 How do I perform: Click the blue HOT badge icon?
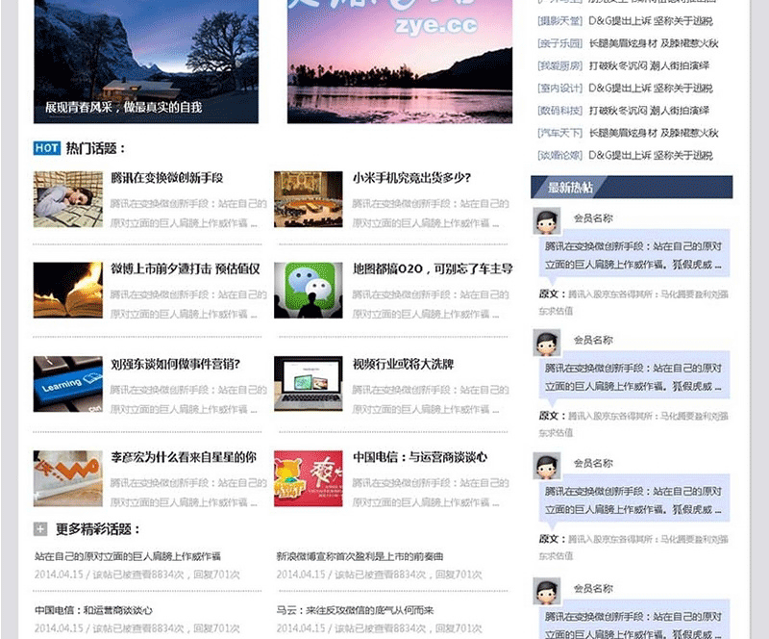(47, 148)
